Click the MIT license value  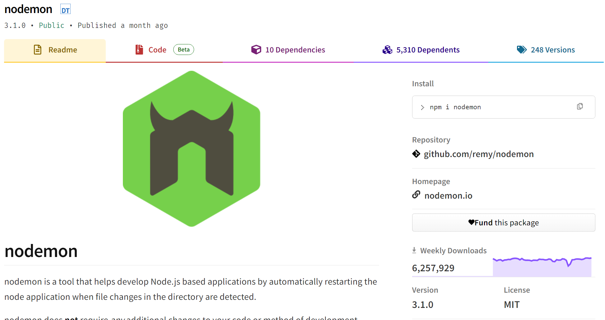click(x=512, y=304)
